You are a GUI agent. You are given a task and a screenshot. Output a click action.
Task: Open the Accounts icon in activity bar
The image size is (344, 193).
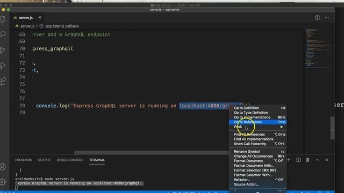[3, 167]
